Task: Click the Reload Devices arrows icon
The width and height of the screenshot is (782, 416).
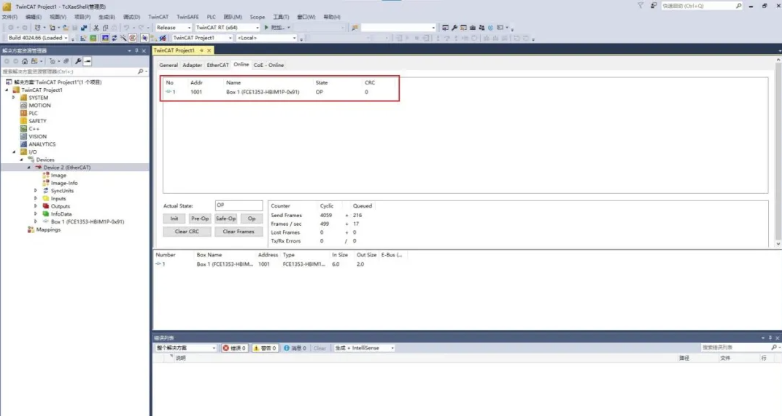Action: coord(115,38)
